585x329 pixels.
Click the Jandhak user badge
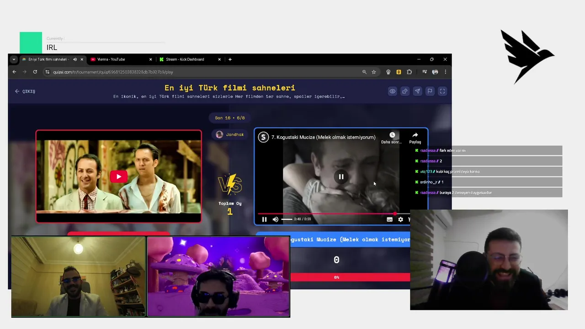[x=230, y=134]
